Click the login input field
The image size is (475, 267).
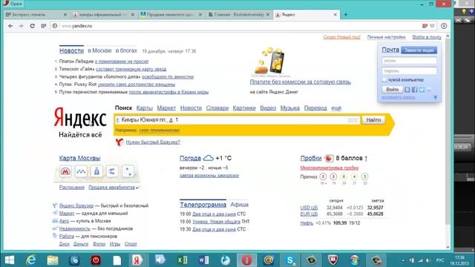click(x=409, y=61)
